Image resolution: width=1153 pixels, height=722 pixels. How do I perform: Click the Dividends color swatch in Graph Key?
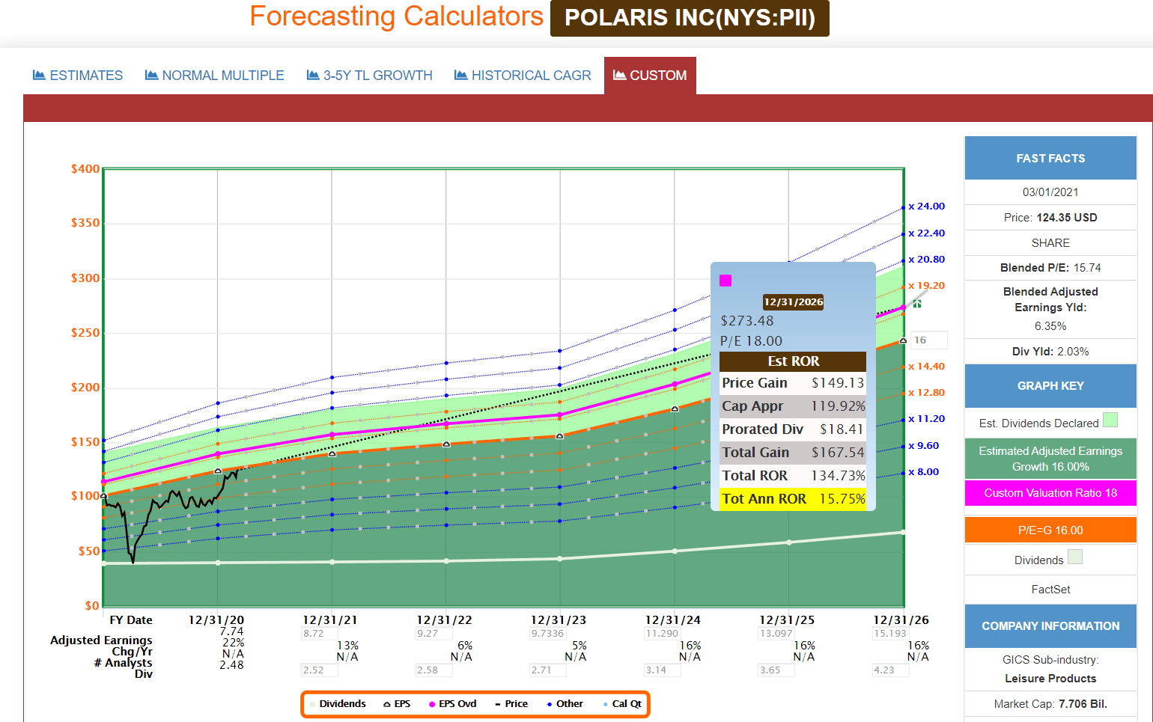coord(1075,557)
